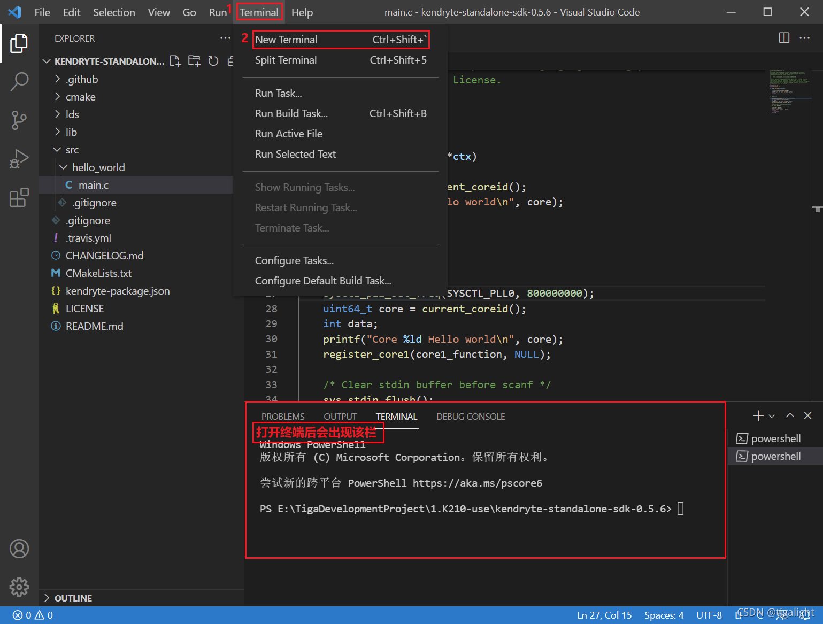Switch to the PROBLEMS panel tab
This screenshot has height=624, width=823.
click(283, 417)
